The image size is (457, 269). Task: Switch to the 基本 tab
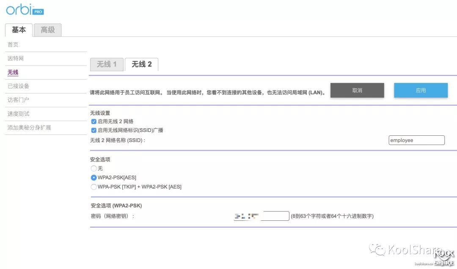coord(19,30)
